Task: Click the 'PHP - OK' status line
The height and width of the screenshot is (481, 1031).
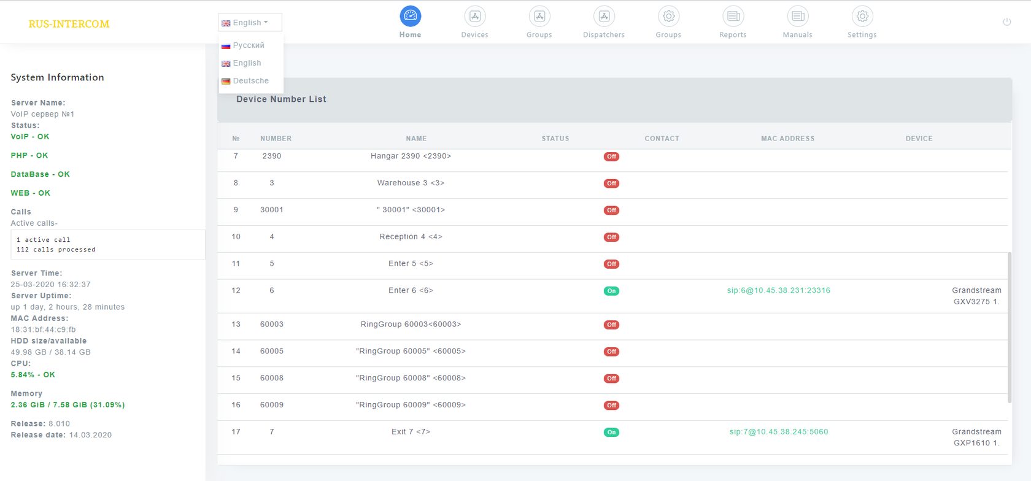Action: click(x=29, y=156)
